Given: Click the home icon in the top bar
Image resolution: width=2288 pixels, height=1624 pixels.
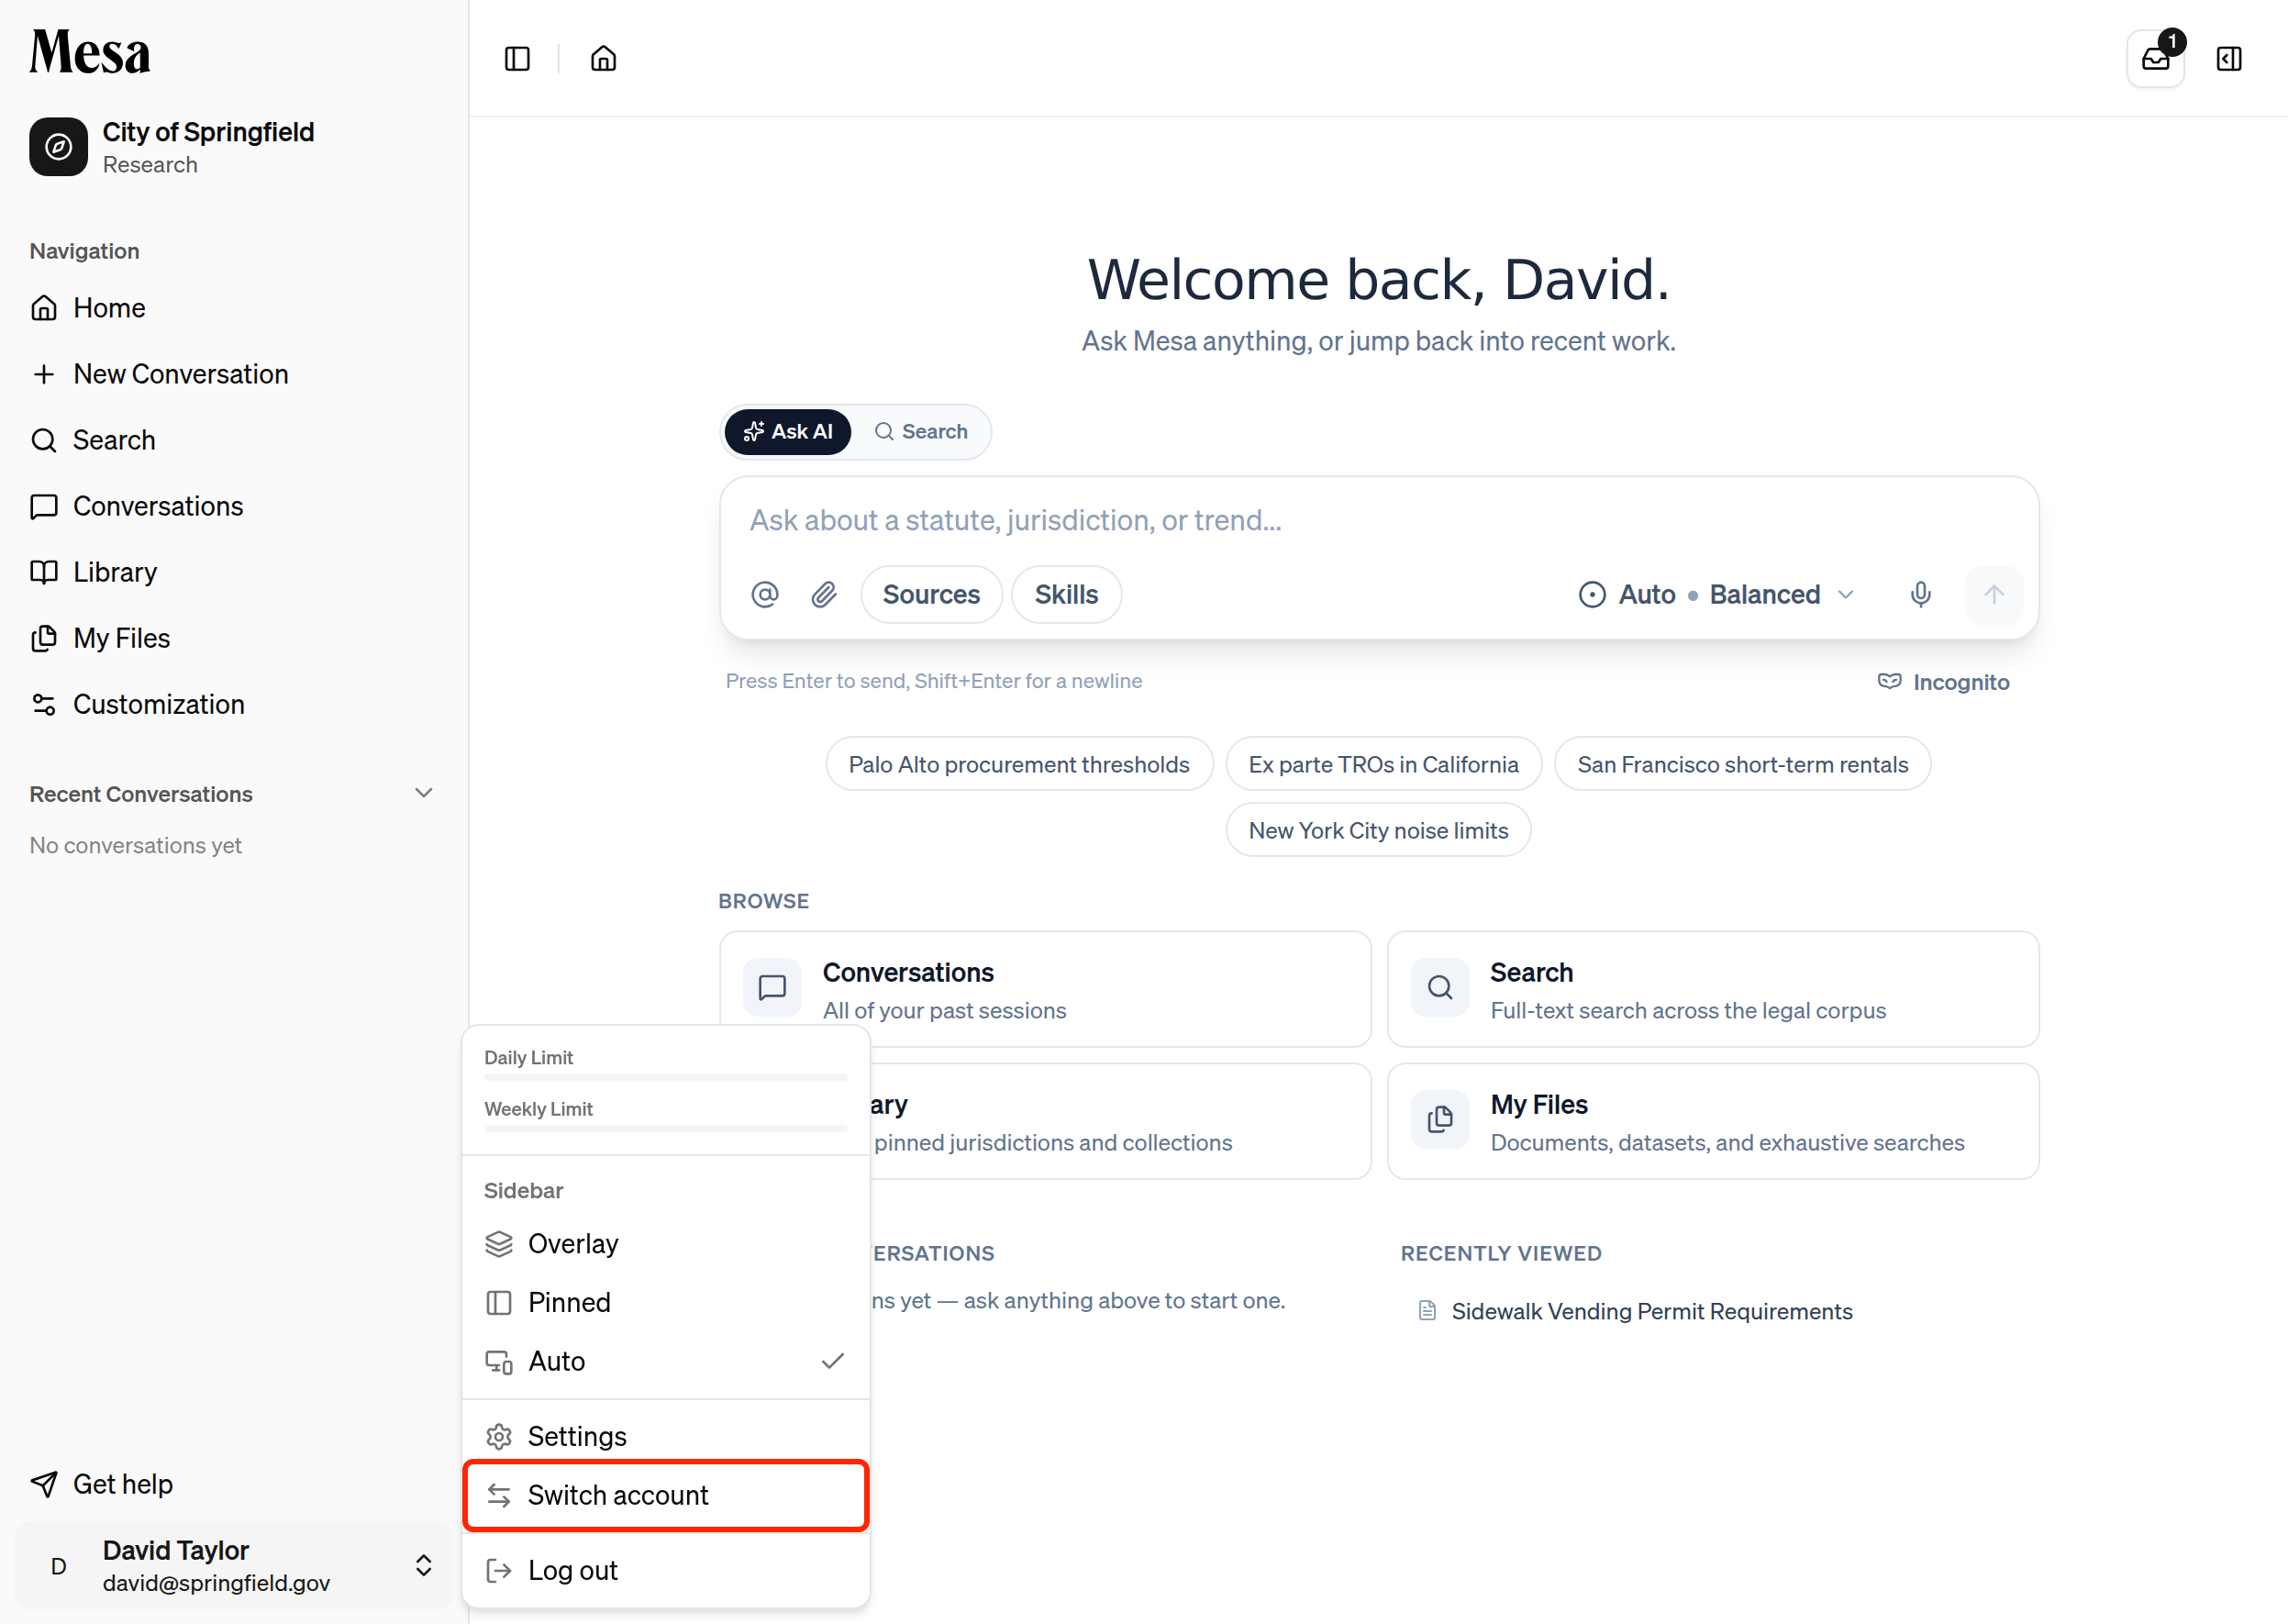Looking at the screenshot, I should [603, 59].
